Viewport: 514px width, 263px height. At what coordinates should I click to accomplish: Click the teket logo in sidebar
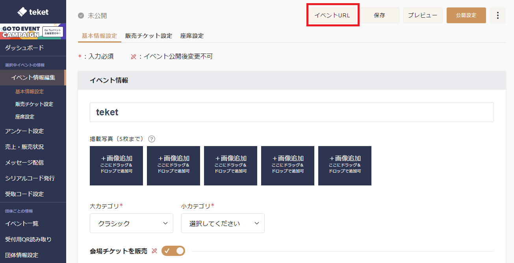(x=33, y=12)
